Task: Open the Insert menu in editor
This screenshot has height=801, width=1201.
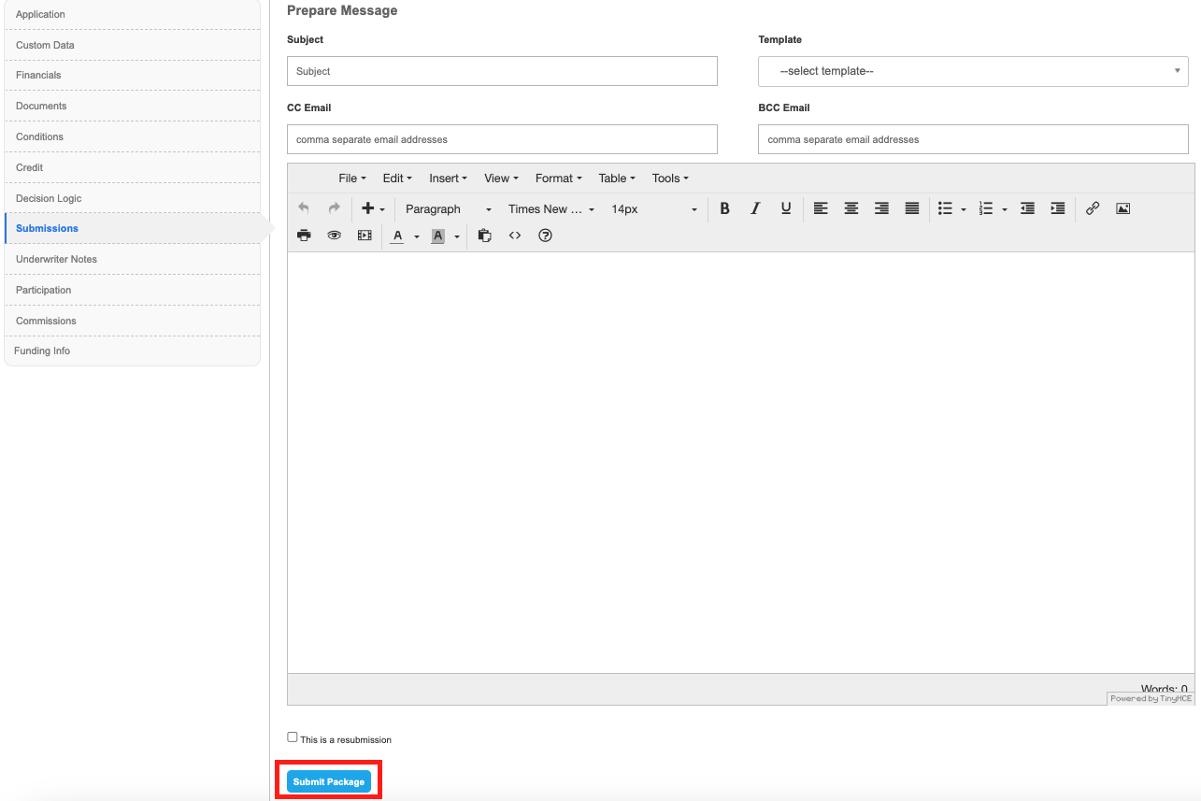Action: tap(448, 178)
